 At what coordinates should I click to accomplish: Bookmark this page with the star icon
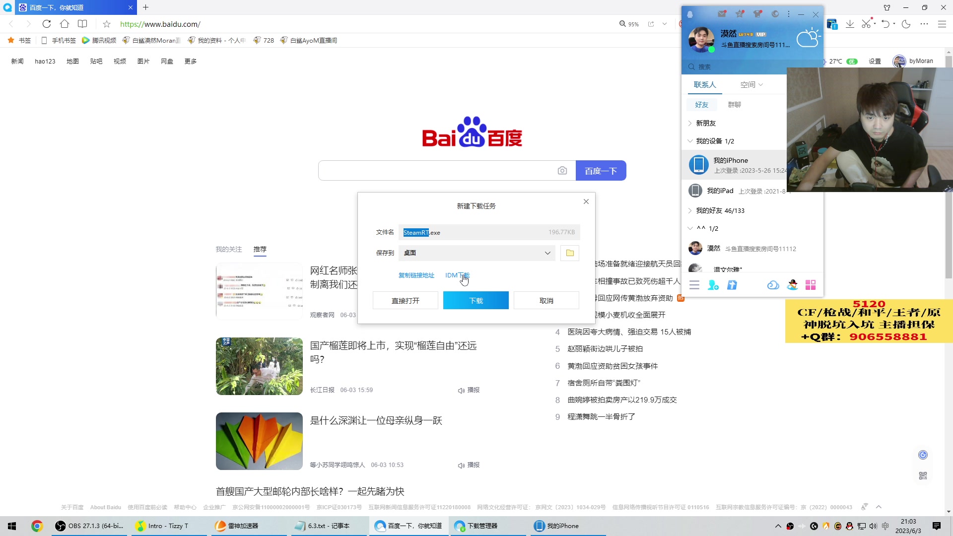click(107, 24)
